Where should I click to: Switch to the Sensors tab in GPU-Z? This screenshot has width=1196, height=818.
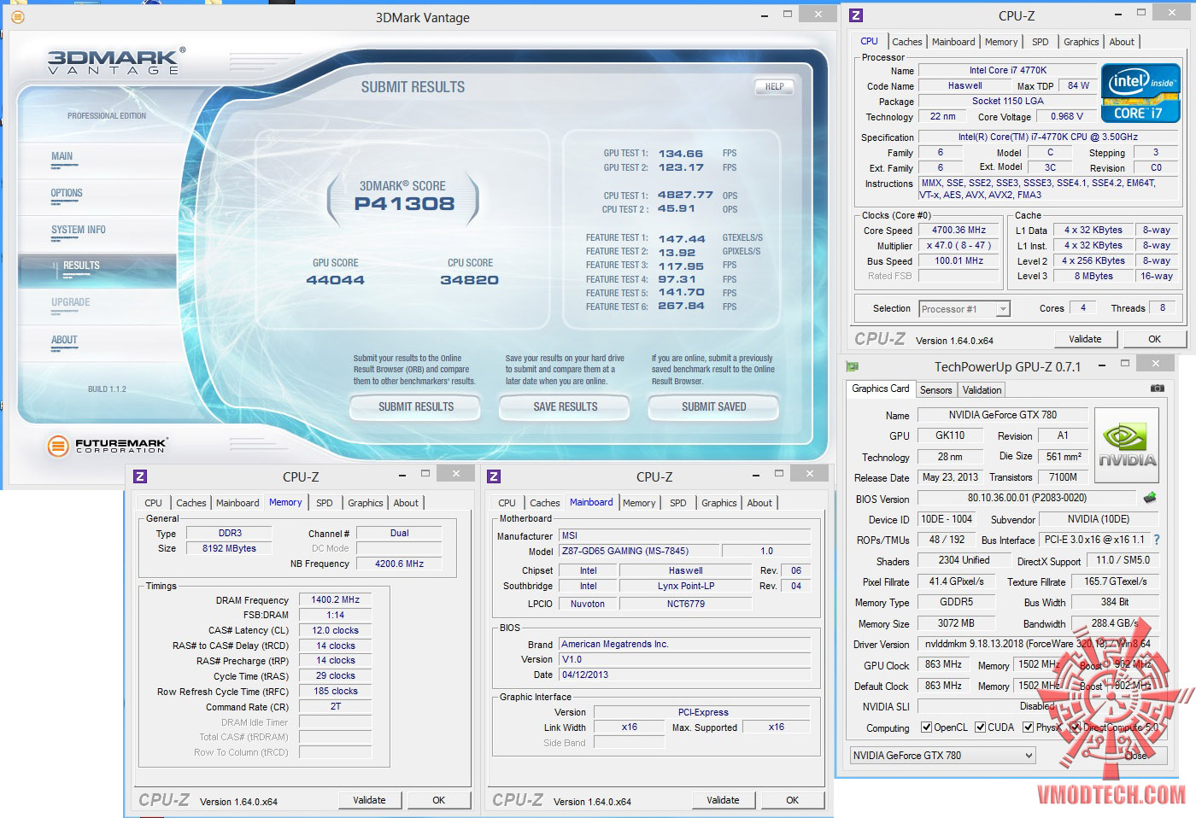coord(935,390)
